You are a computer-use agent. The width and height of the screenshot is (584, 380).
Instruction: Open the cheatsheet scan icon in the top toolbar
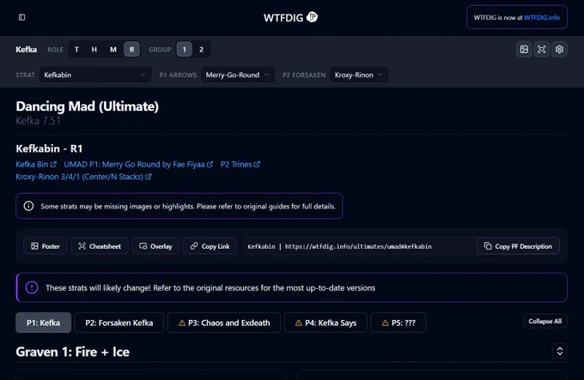(542, 50)
